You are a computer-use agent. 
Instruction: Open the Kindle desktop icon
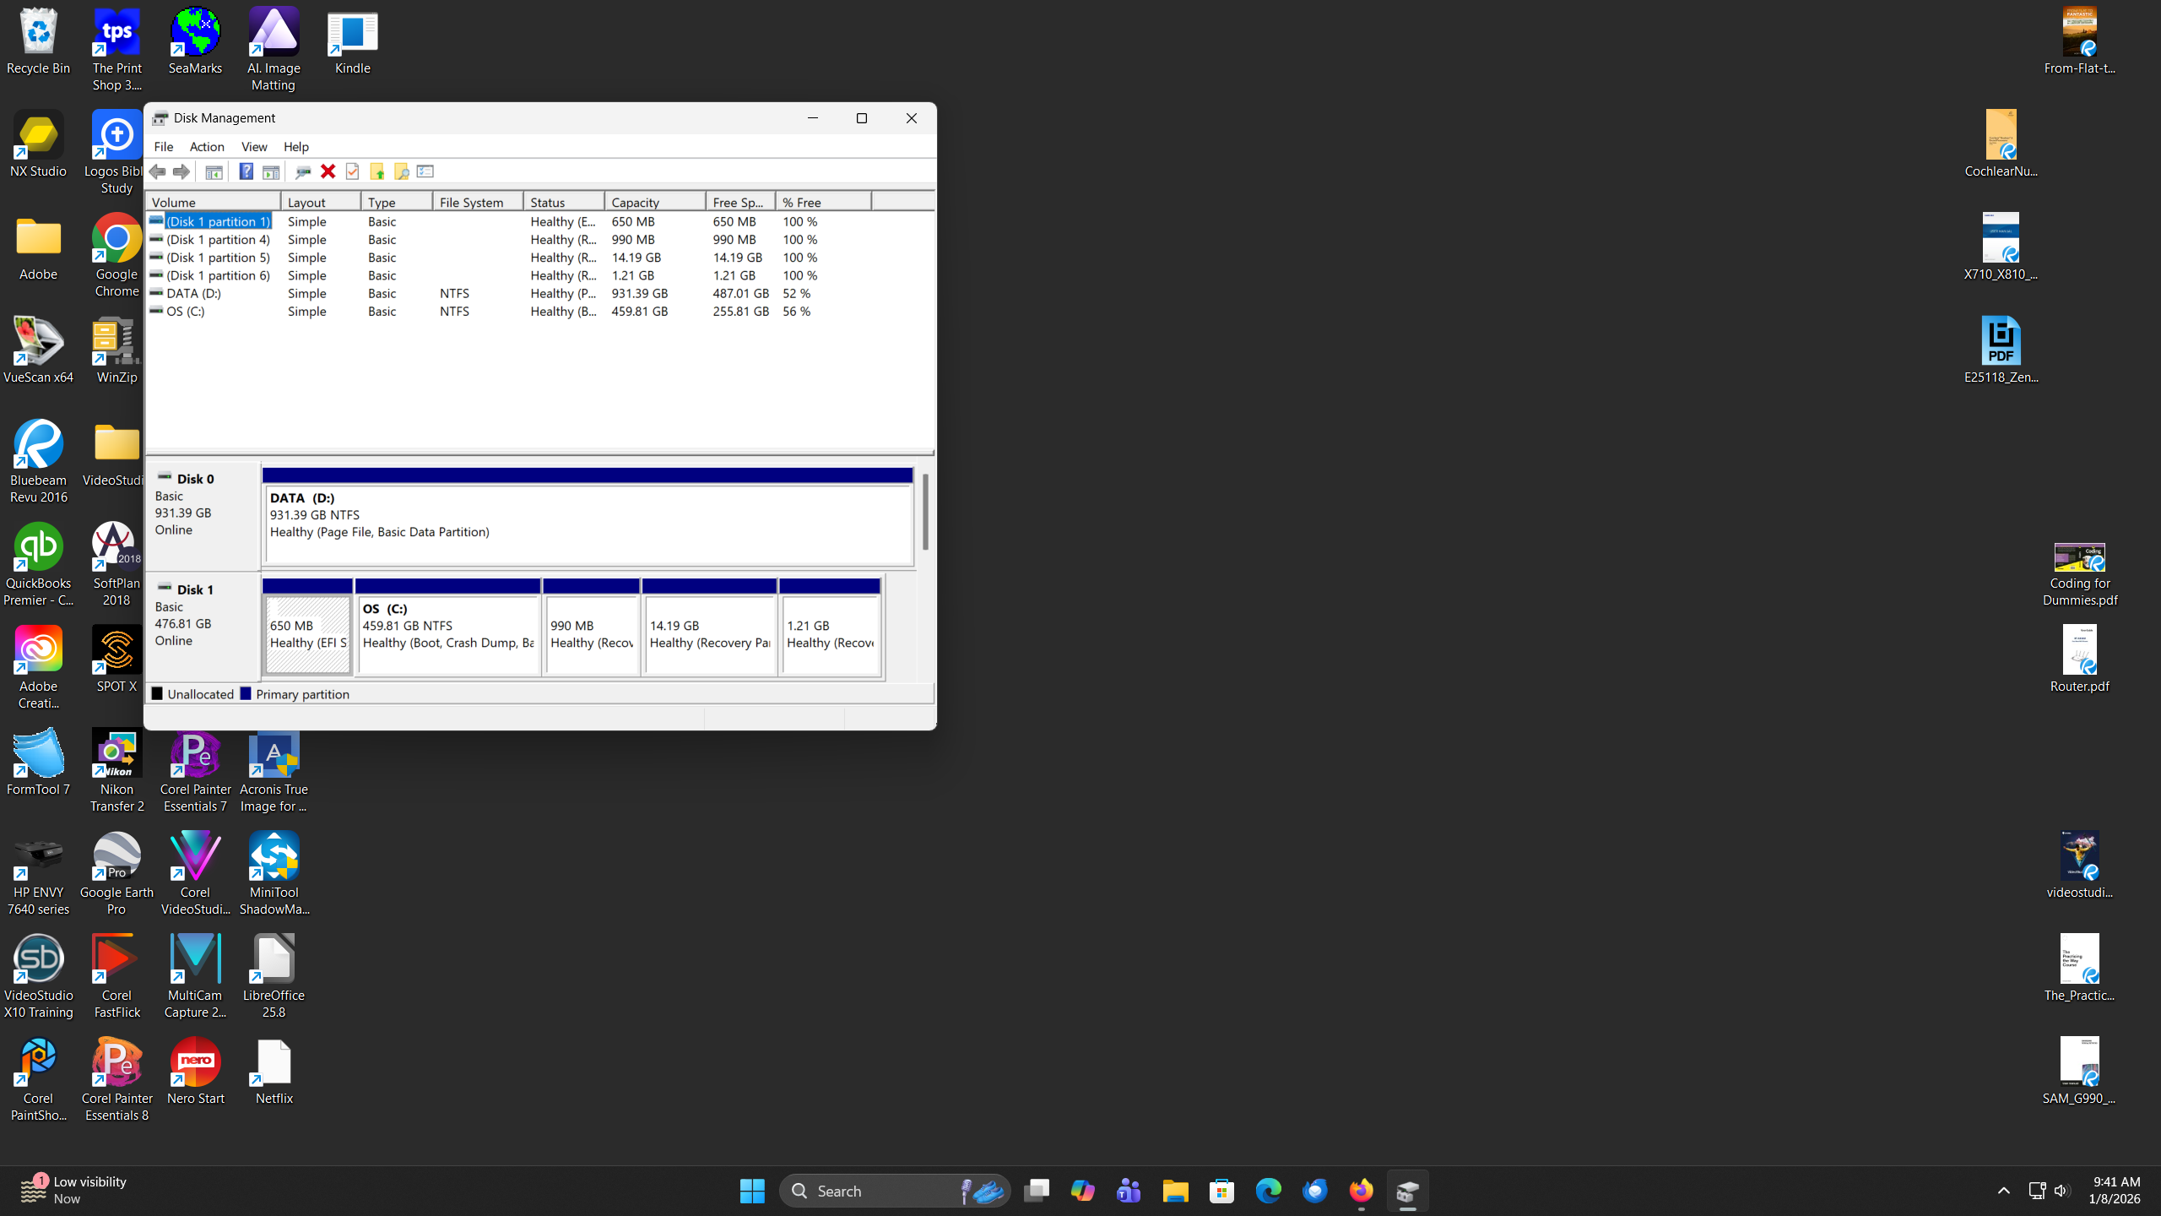[x=352, y=41]
